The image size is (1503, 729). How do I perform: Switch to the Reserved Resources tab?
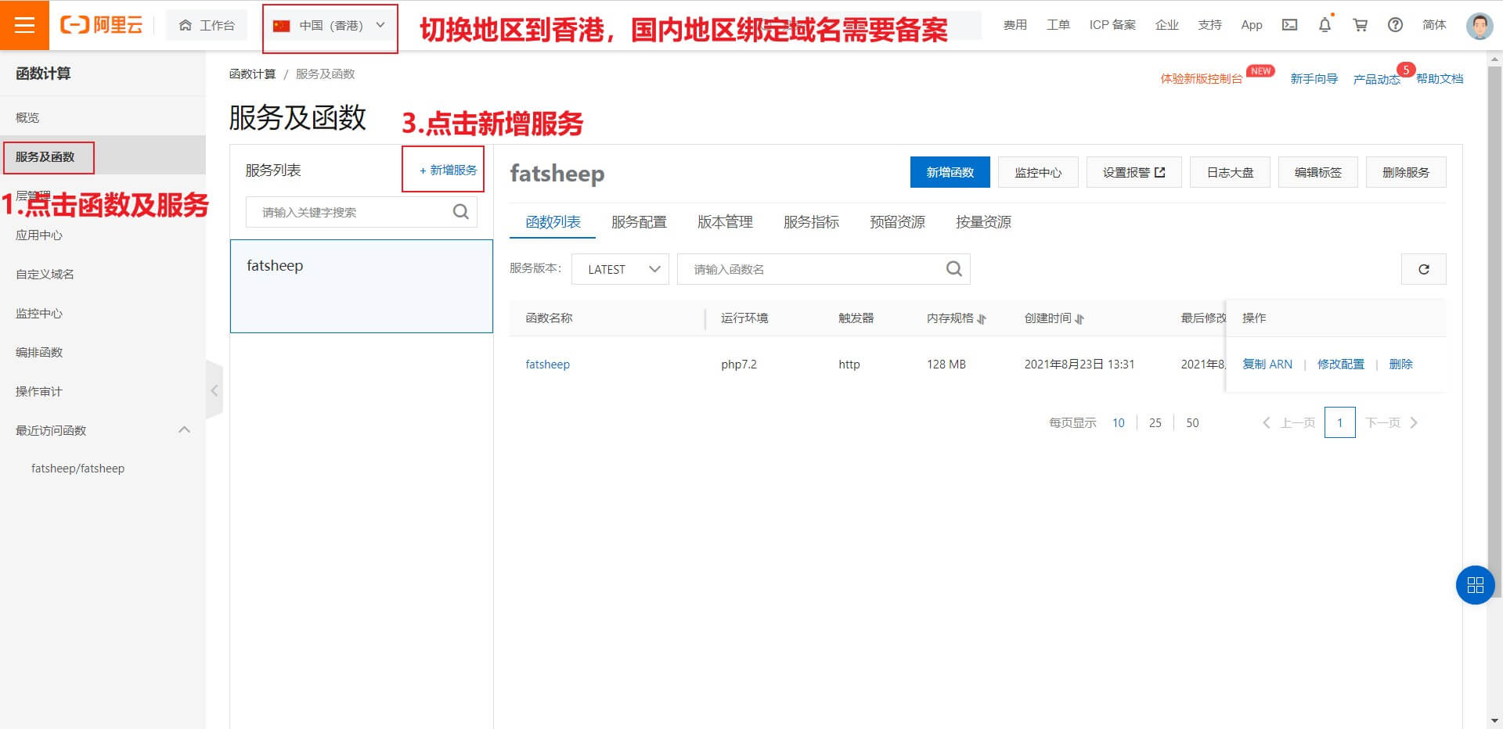click(897, 222)
